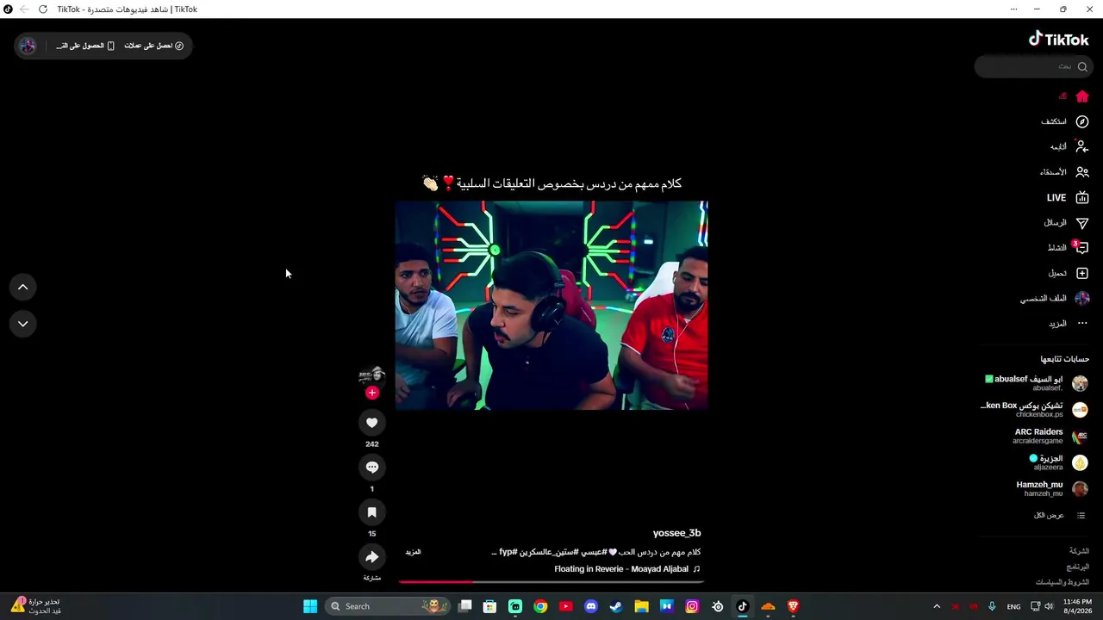This screenshot has height=620, width=1103.
Task: Share the video with the arrow icon
Action: click(x=372, y=557)
